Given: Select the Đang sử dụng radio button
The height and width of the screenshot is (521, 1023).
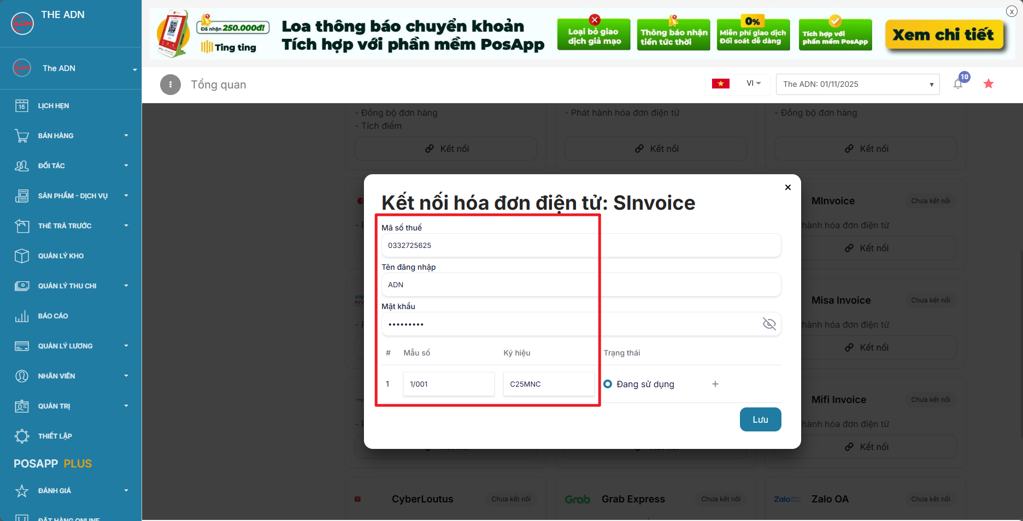Looking at the screenshot, I should coord(608,384).
